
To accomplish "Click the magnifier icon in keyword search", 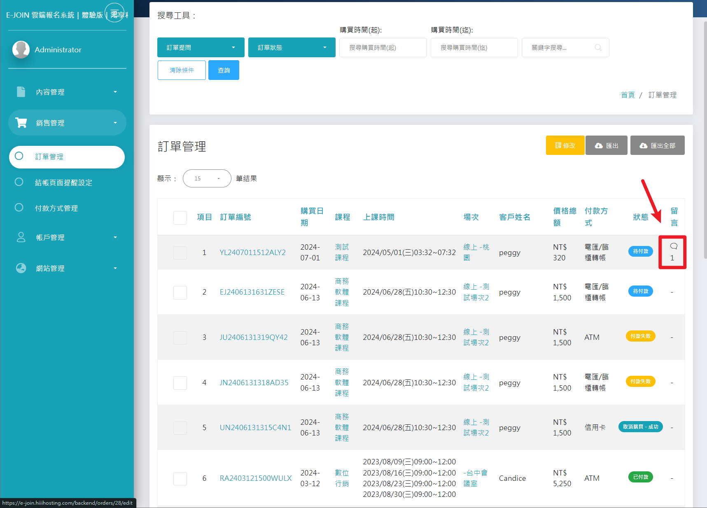I will [x=598, y=48].
